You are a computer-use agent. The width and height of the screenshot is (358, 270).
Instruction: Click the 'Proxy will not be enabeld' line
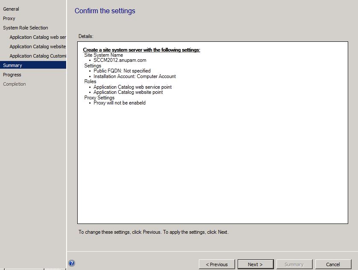pos(119,102)
